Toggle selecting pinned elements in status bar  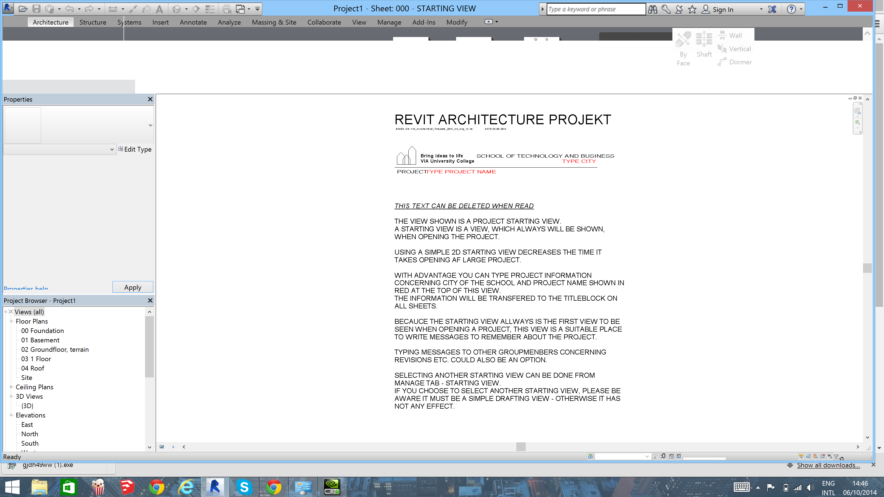[815, 456]
